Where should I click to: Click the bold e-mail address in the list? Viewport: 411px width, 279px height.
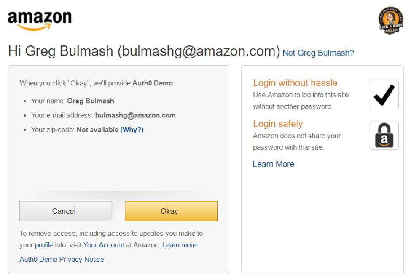click(135, 115)
